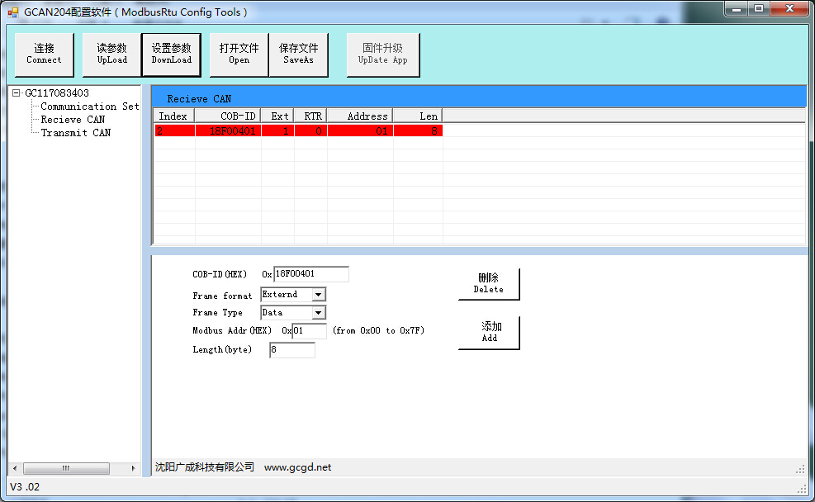Click the horizontal scrollbar below the tree panel
Screen dimensions: 815x502
[66, 468]
